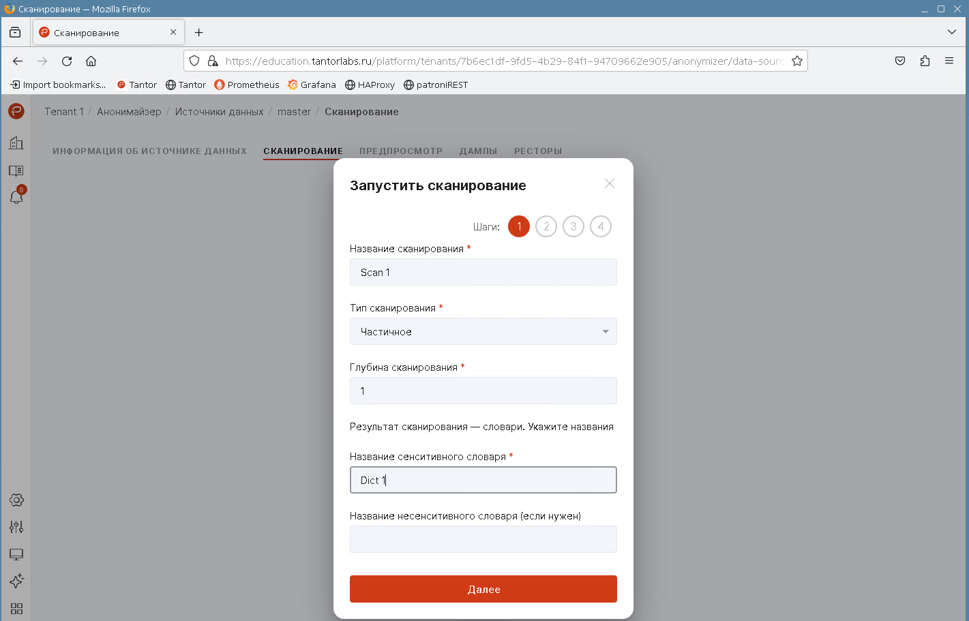Jump to step 3 circle
The height and width of the screenshot is (621, 969).
coord(573,226)
